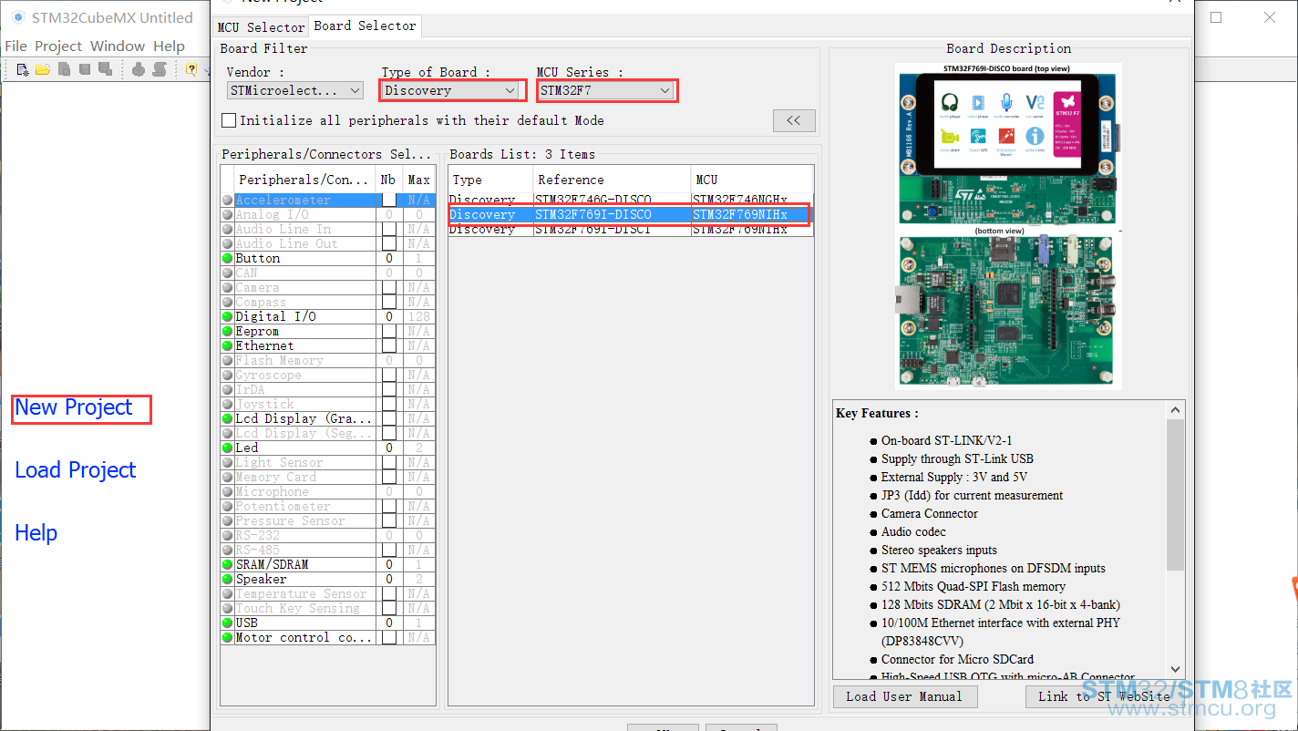Click the Led row Nb value field
The width and height of the screenshot is (1298, 731).
[x=389, y=448]
